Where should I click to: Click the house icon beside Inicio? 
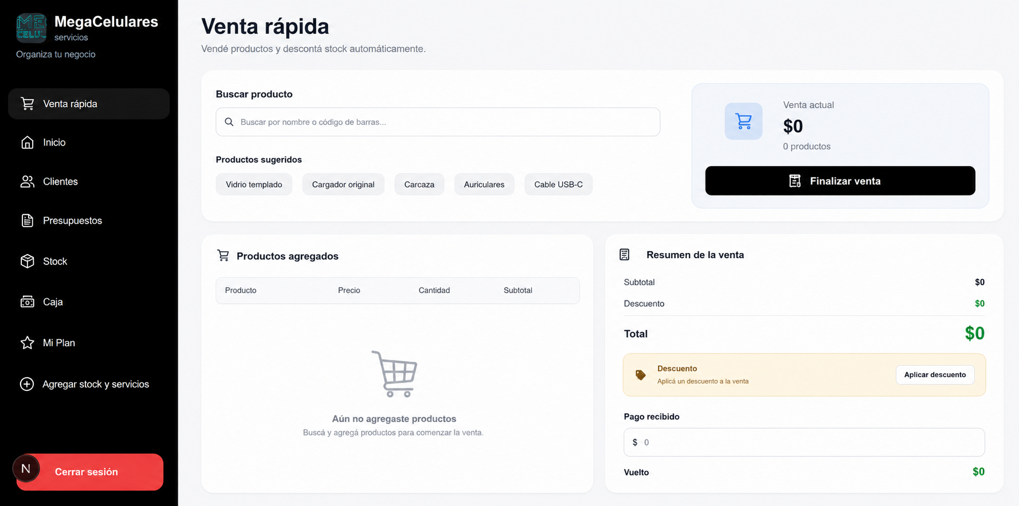tap(28, 143)
